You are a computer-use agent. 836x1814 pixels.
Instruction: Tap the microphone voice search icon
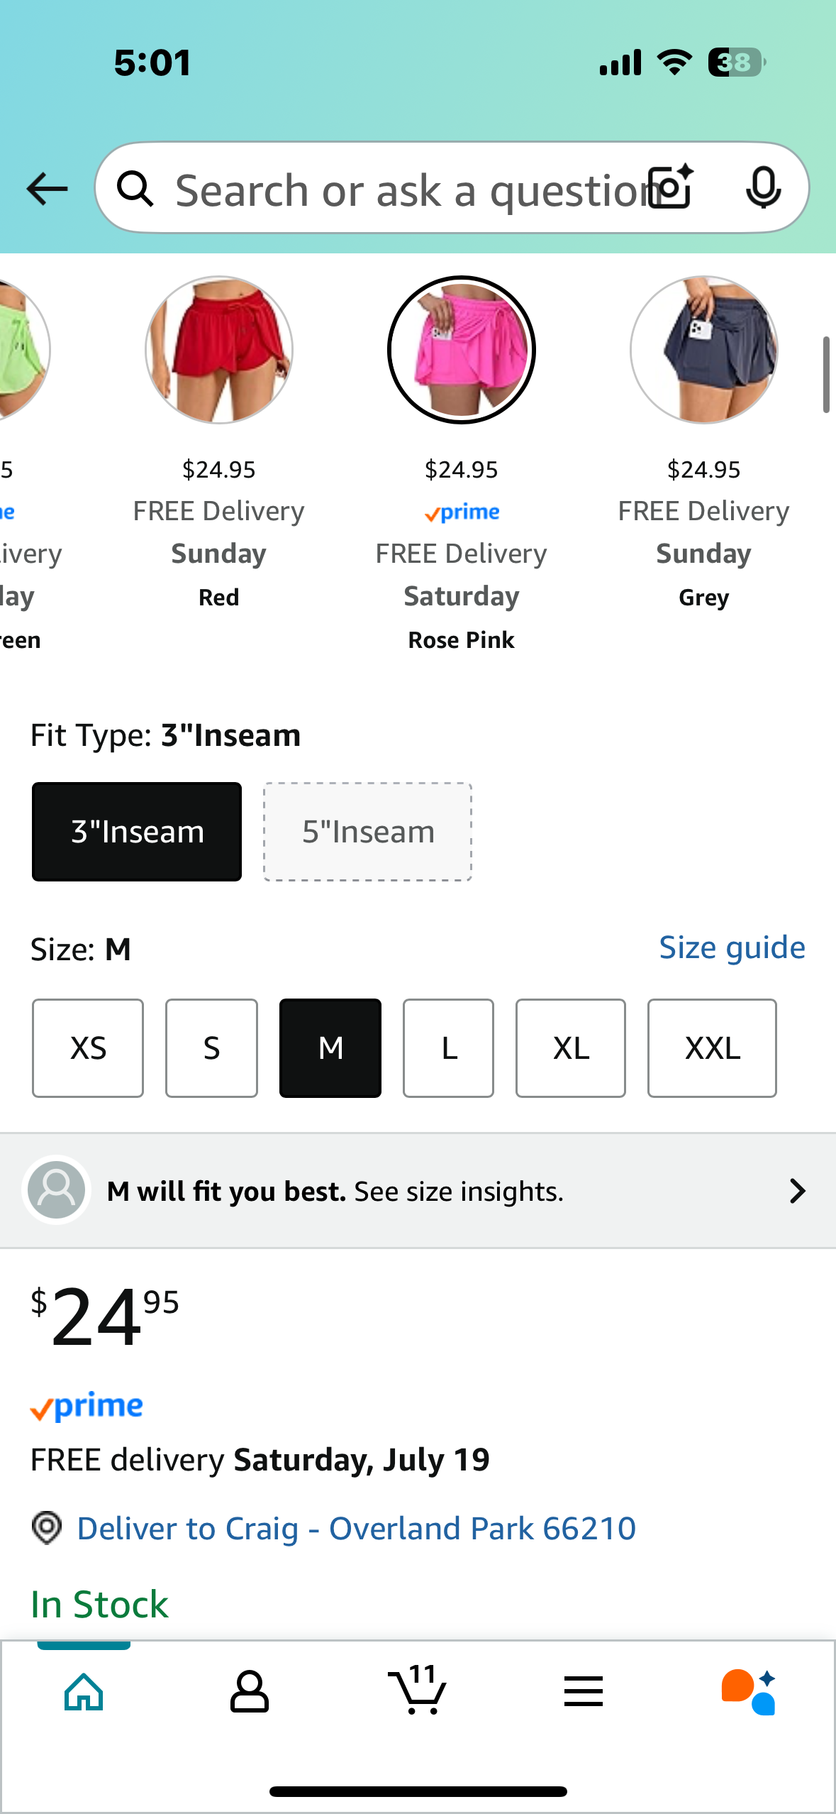763,188
